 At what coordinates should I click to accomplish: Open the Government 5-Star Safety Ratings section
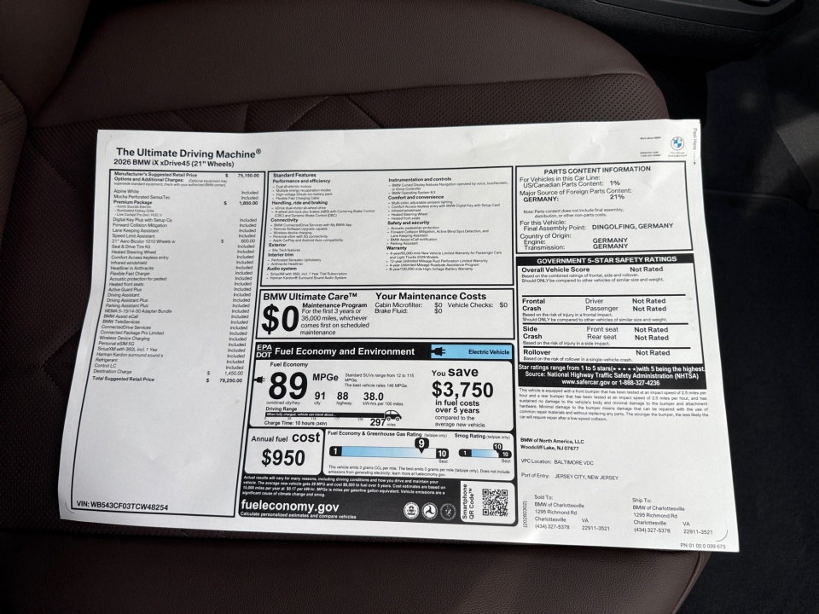607,259
